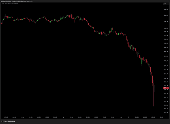
Task: Click the 380.00 price axis label
Action: (166, 66)
